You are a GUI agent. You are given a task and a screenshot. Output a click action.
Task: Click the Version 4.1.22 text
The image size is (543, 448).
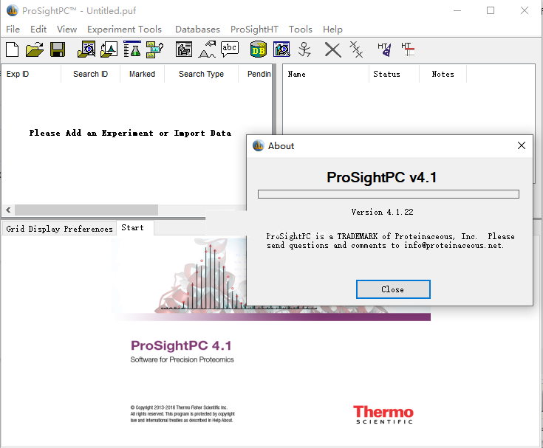click(383, 212)
